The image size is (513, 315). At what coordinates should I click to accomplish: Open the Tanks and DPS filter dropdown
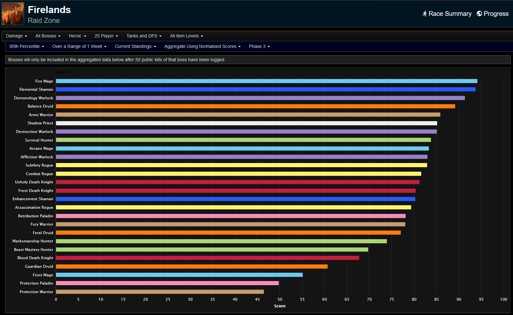point(144,36)
